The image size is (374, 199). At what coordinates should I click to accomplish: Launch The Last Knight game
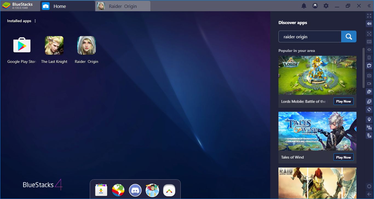tap(54, 45)
